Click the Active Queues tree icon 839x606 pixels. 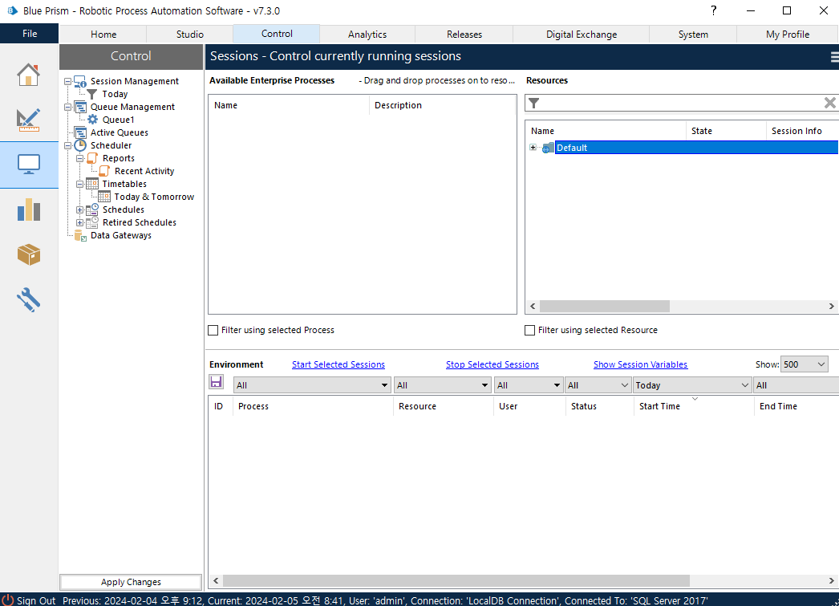[80, 132]
